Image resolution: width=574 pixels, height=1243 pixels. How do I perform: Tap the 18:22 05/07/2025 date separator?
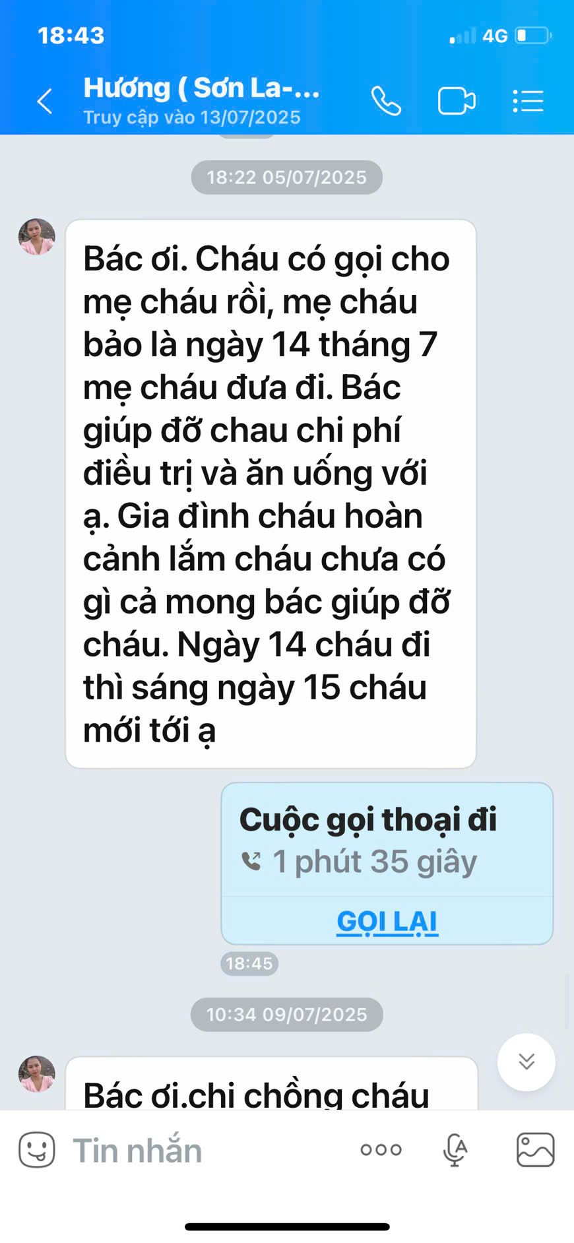286,177
